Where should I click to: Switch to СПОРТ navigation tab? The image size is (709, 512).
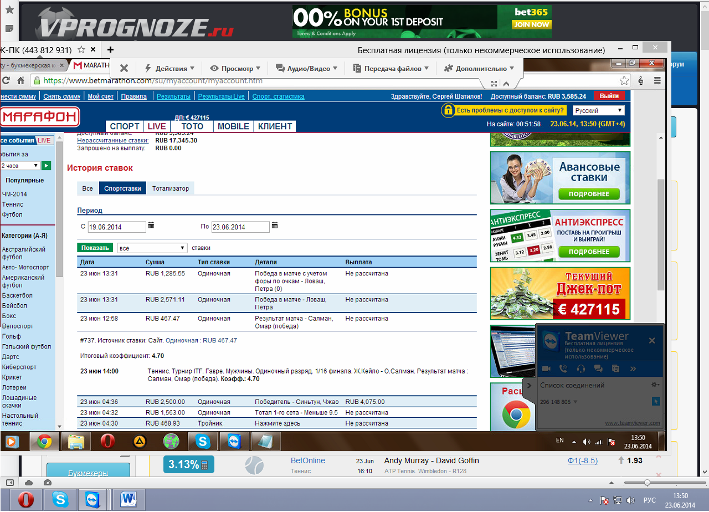point(125,126)
